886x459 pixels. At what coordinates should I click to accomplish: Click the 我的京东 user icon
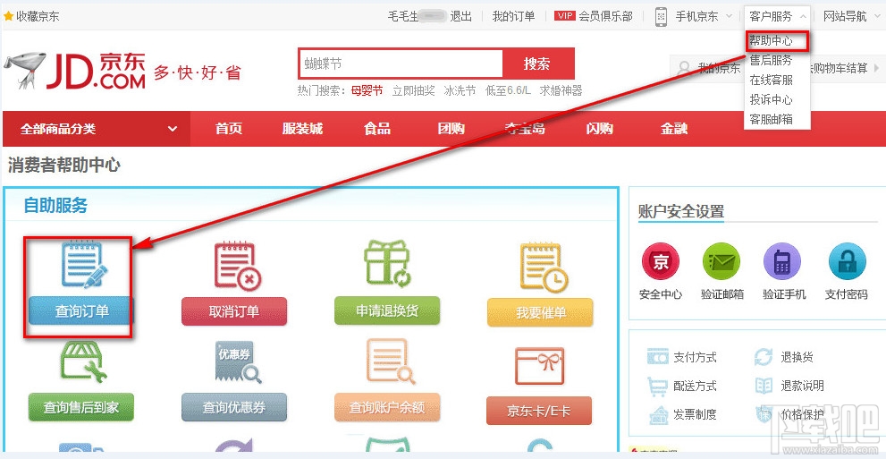[x=684, y=68]
